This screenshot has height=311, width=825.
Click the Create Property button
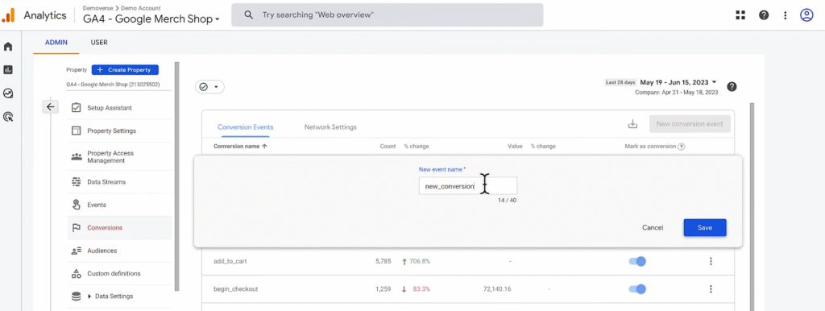click(125, 69)
